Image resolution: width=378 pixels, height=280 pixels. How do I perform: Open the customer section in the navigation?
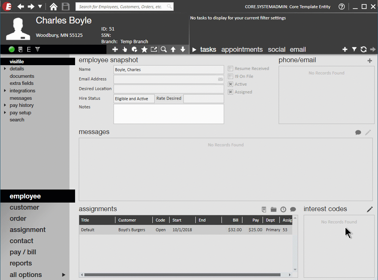point(24,207)
